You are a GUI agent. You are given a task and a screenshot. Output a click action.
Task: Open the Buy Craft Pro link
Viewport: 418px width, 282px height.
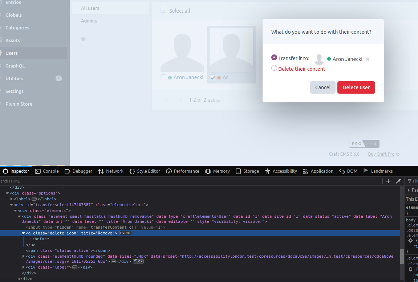(381, 154)
